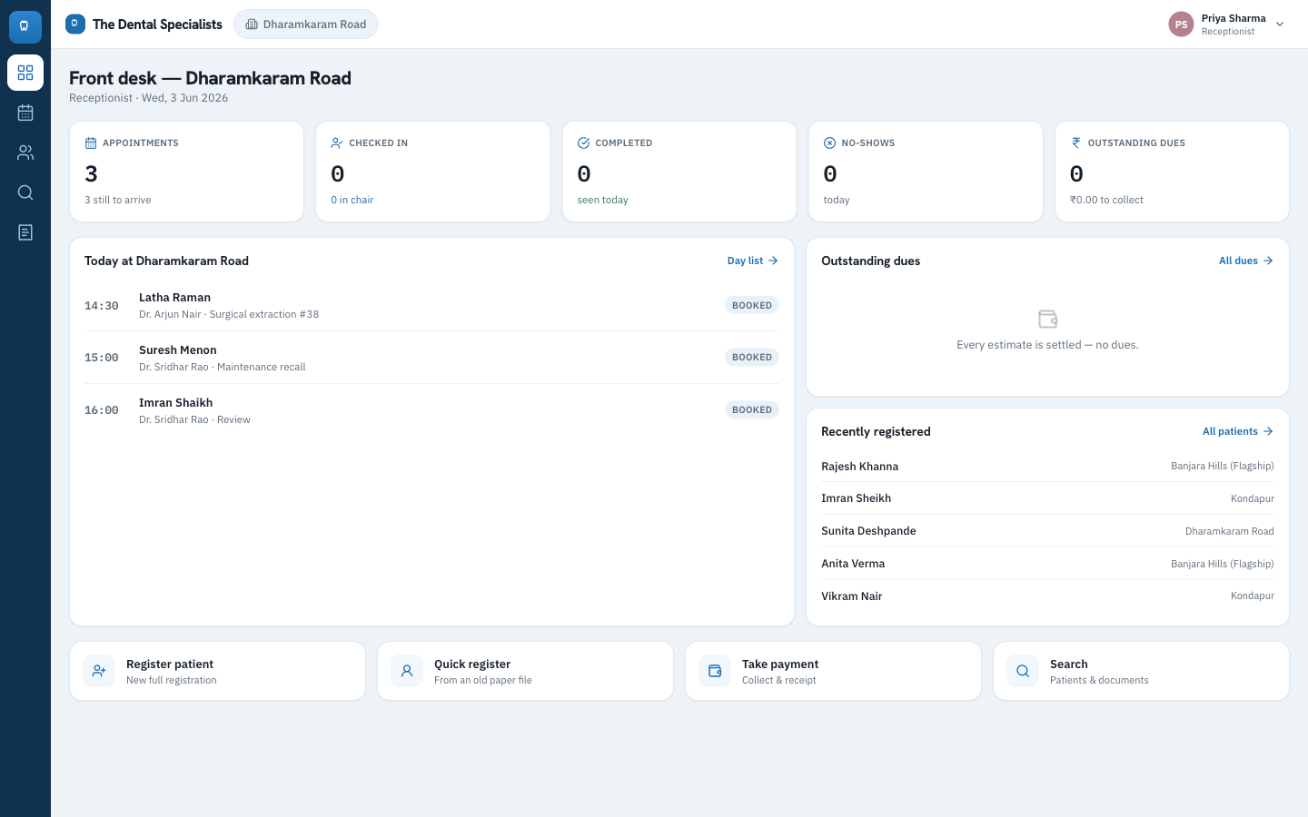The width and height of the screenshot is (1308, 817).
Task: Click The Dental Specialists title
Action: pos(157,25)
